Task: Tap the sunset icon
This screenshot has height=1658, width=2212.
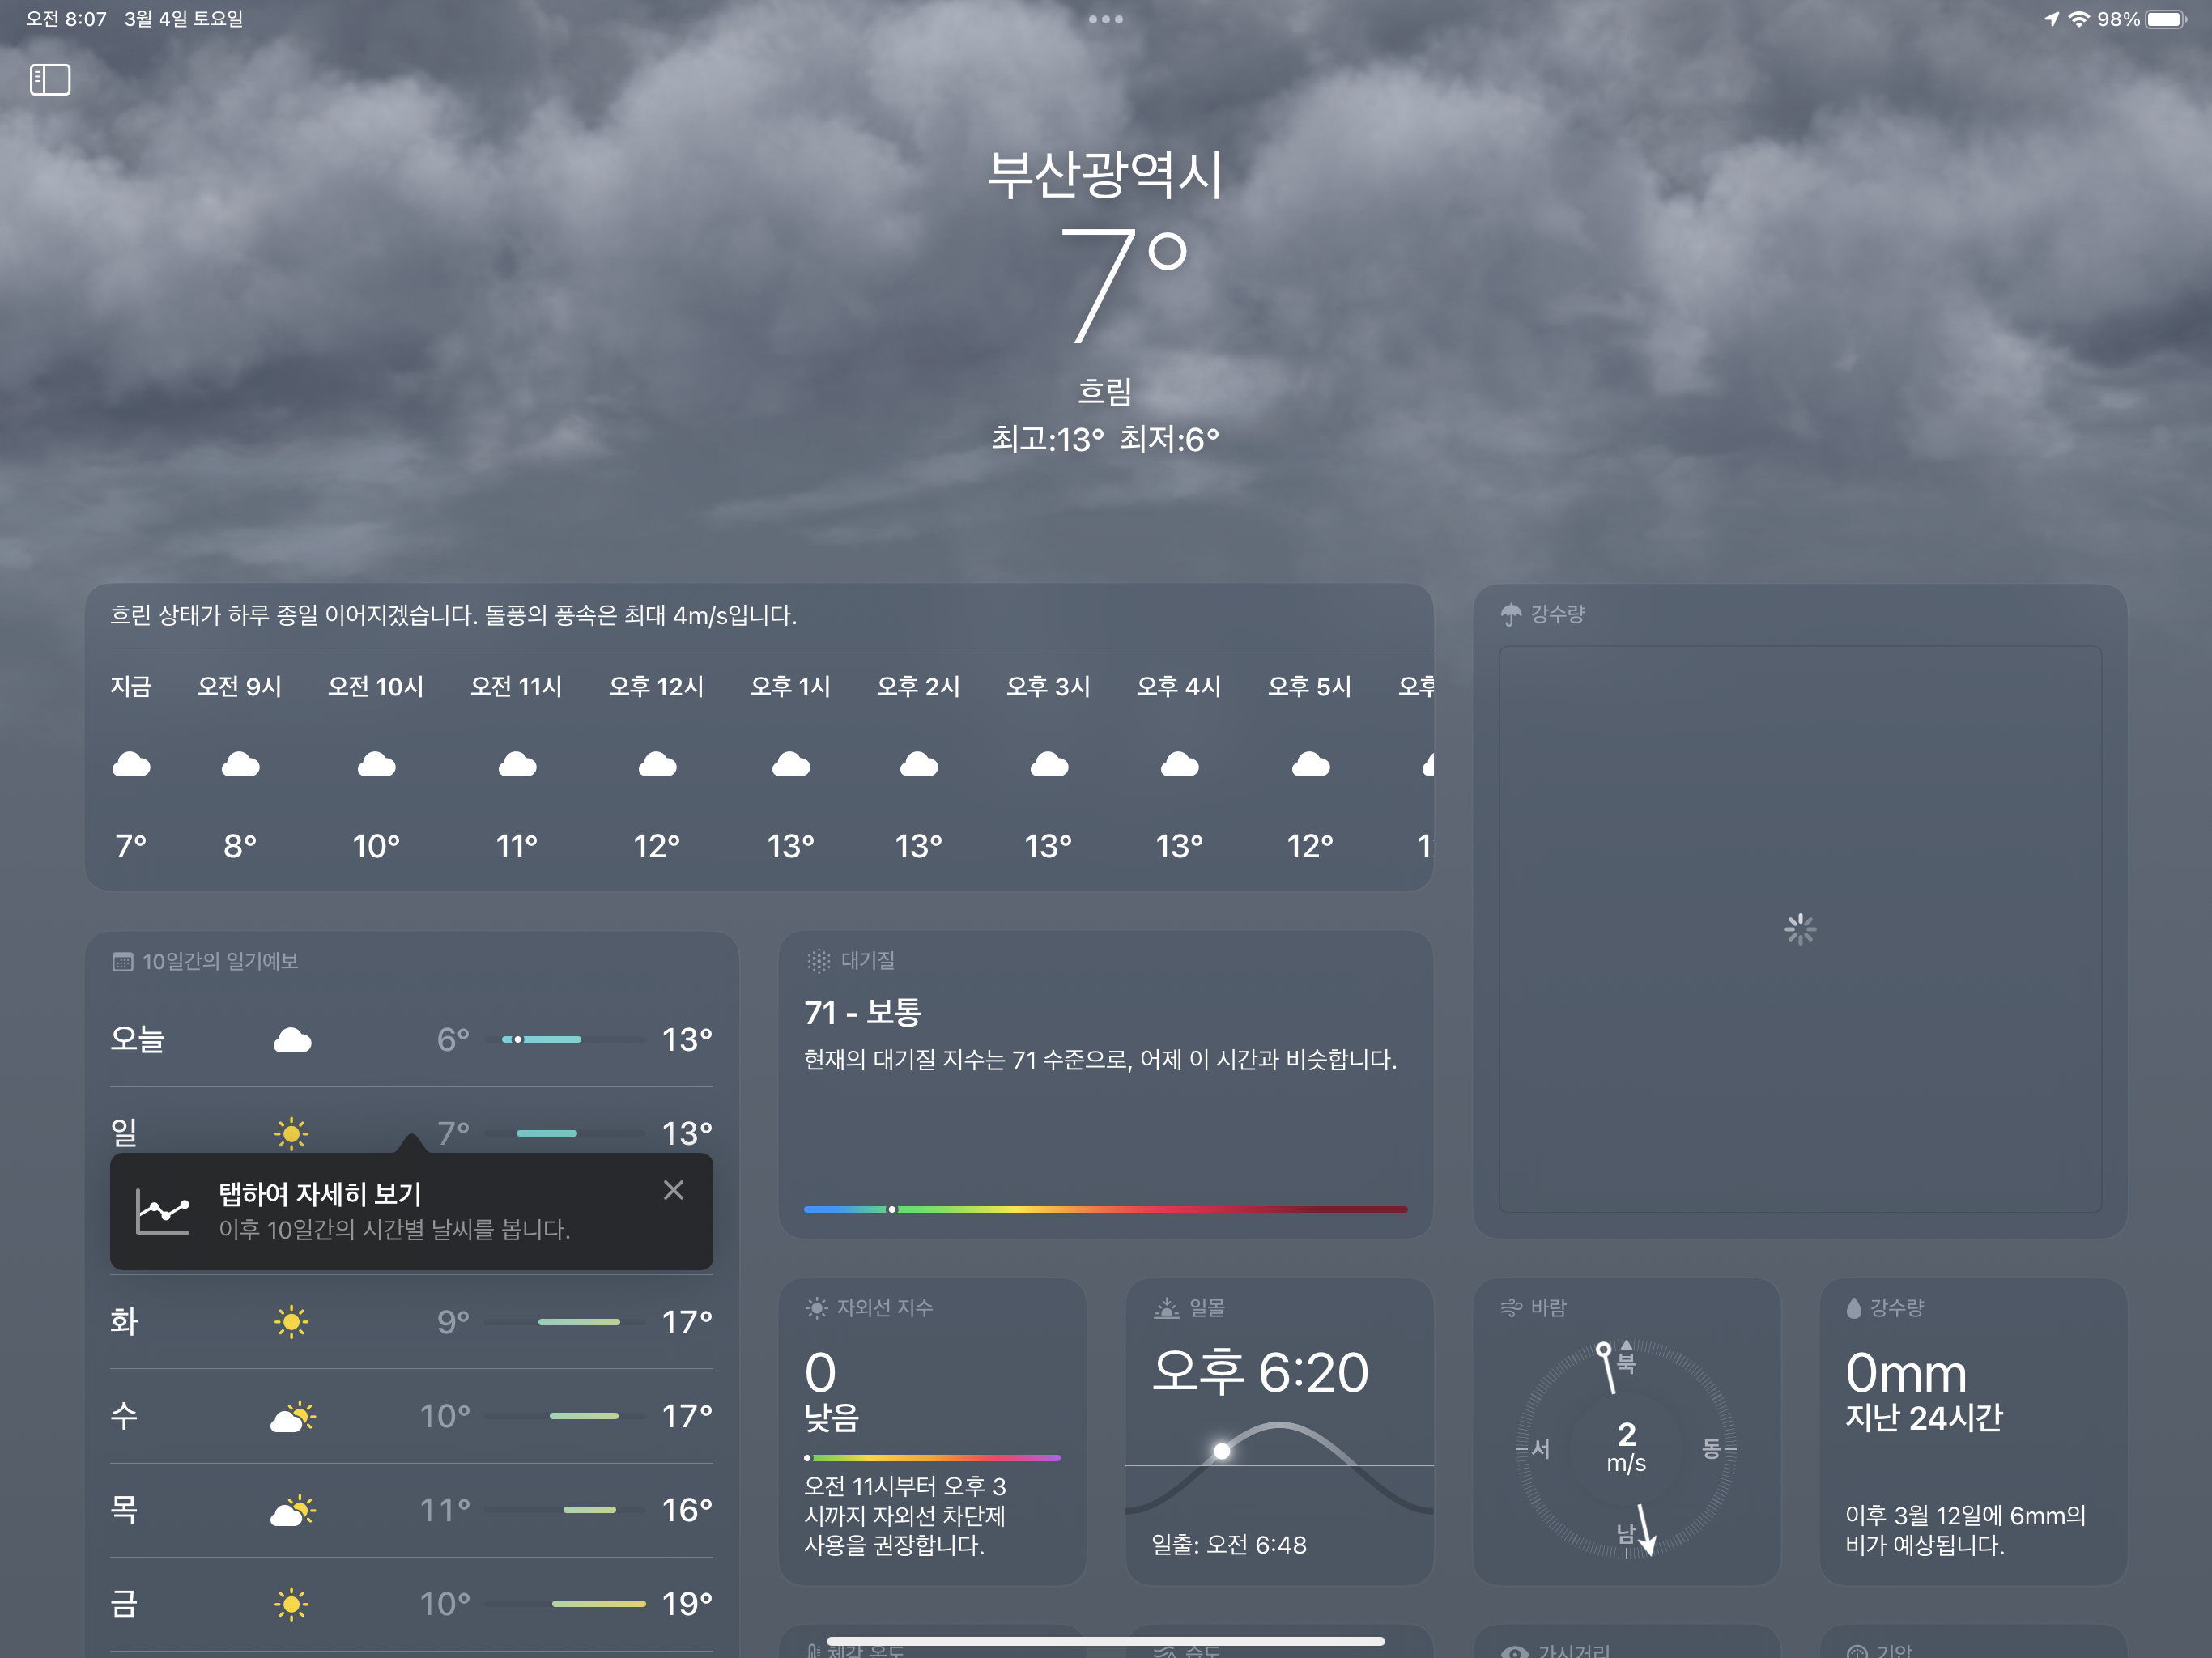Action: pos(1166,1308)
